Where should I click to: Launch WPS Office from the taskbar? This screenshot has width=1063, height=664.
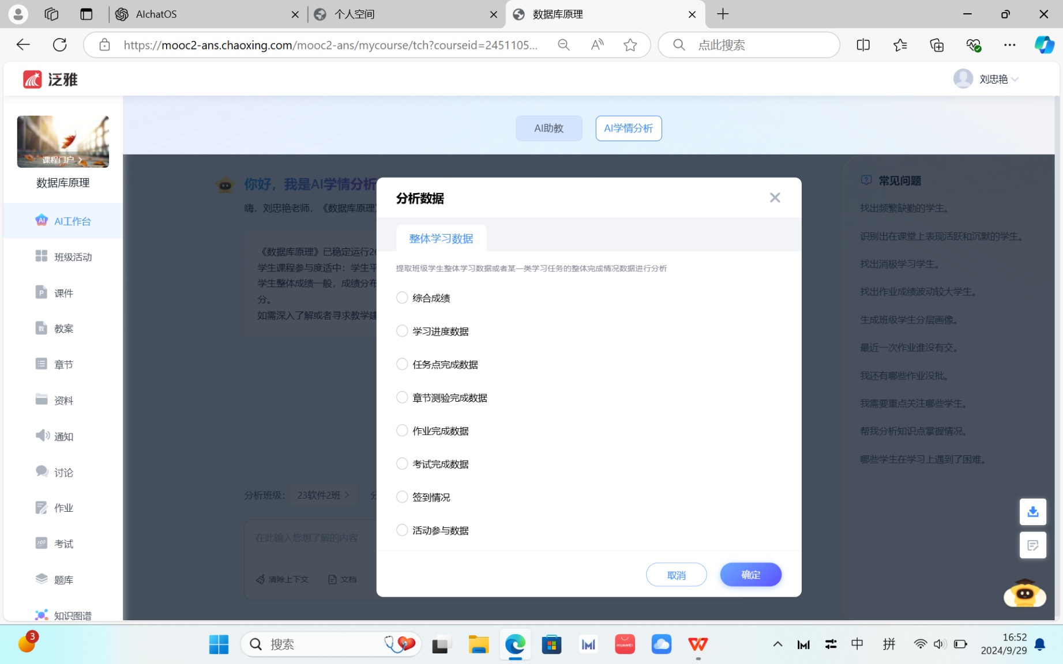click(698, 644)
